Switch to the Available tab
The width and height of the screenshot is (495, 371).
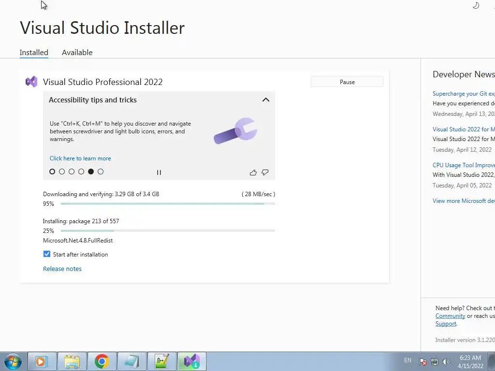point(77,52)
